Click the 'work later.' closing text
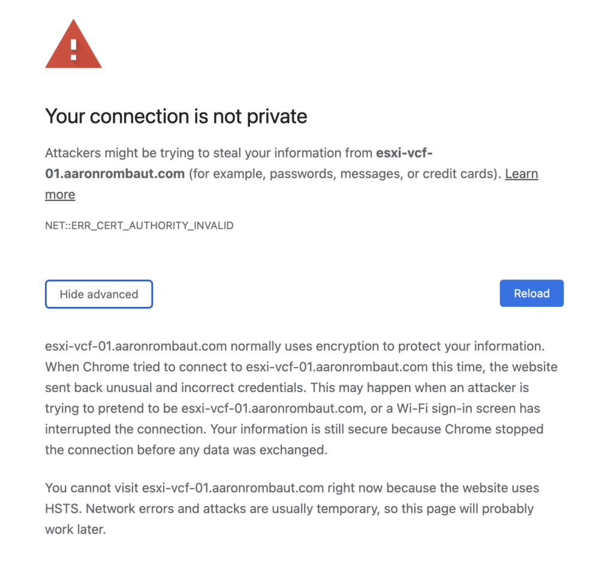Screen dimensions: 614x587 coord(75,530)
